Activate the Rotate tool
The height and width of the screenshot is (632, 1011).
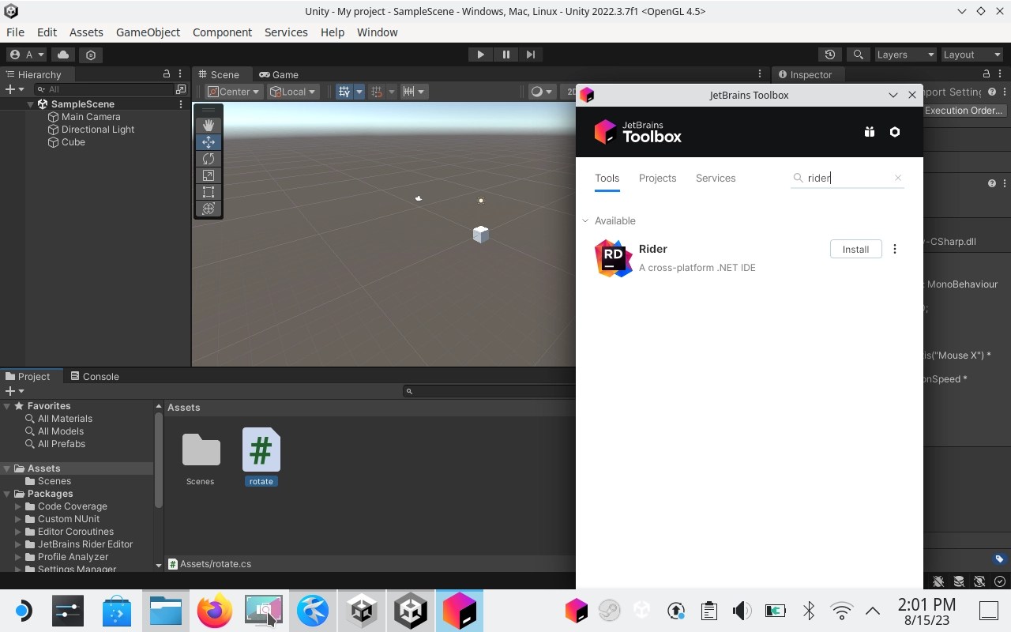pyautogui.click(x=208, y=158)
